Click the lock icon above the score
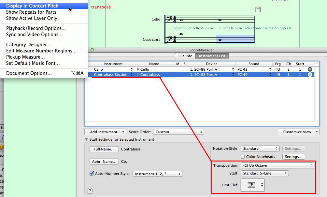The image size is (327, 197). [x=258, y=9]
